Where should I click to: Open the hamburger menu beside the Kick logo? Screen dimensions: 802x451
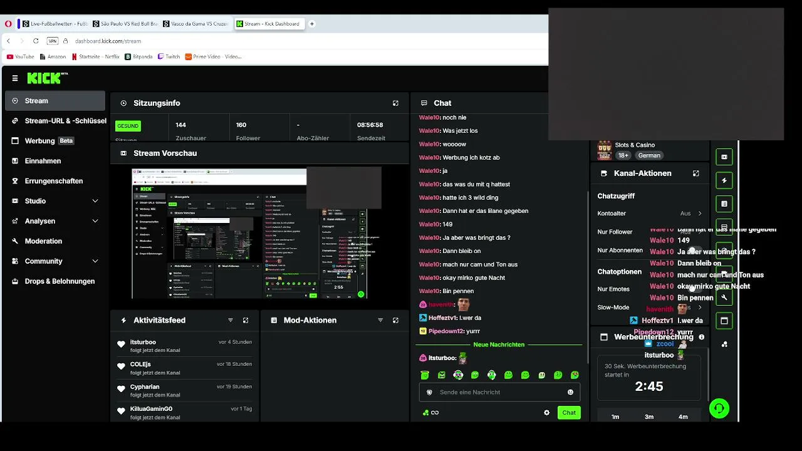point(15,78)
